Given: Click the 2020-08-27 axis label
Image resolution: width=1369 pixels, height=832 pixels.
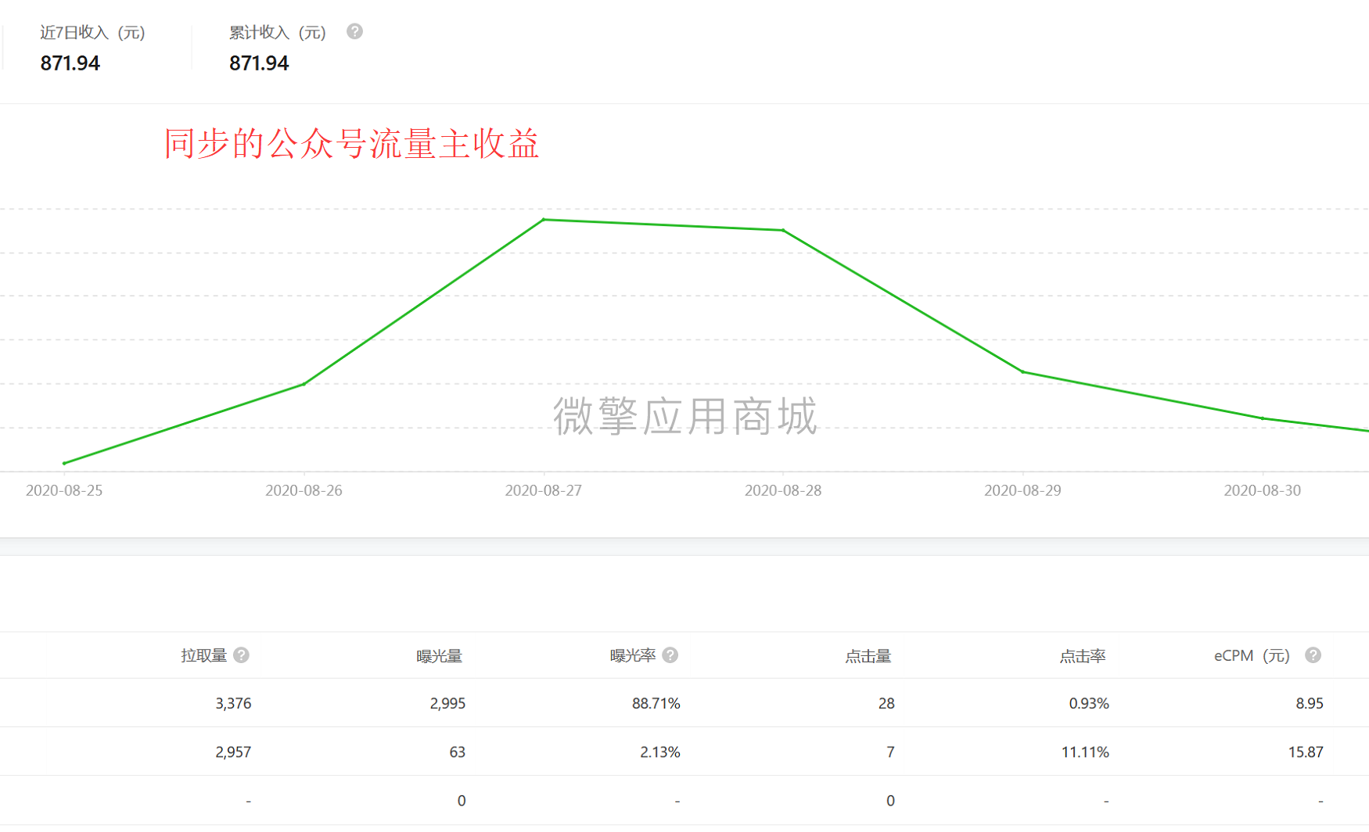Looking at the screenshot, I should coord(544,490).
